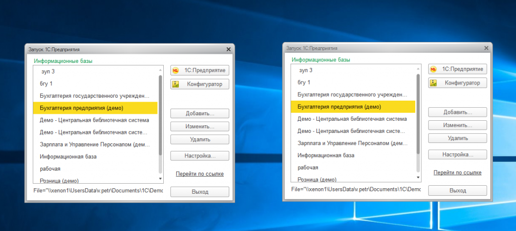
Task: Launch 1С:Предприятие in the right window
Action: tap(458, 69)
